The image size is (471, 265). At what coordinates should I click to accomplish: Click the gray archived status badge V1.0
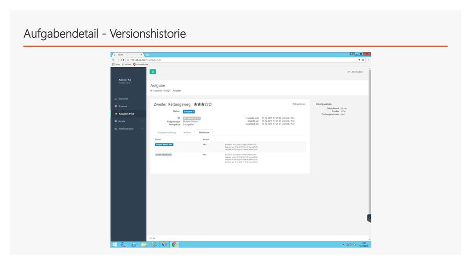[x=163, y=155]
